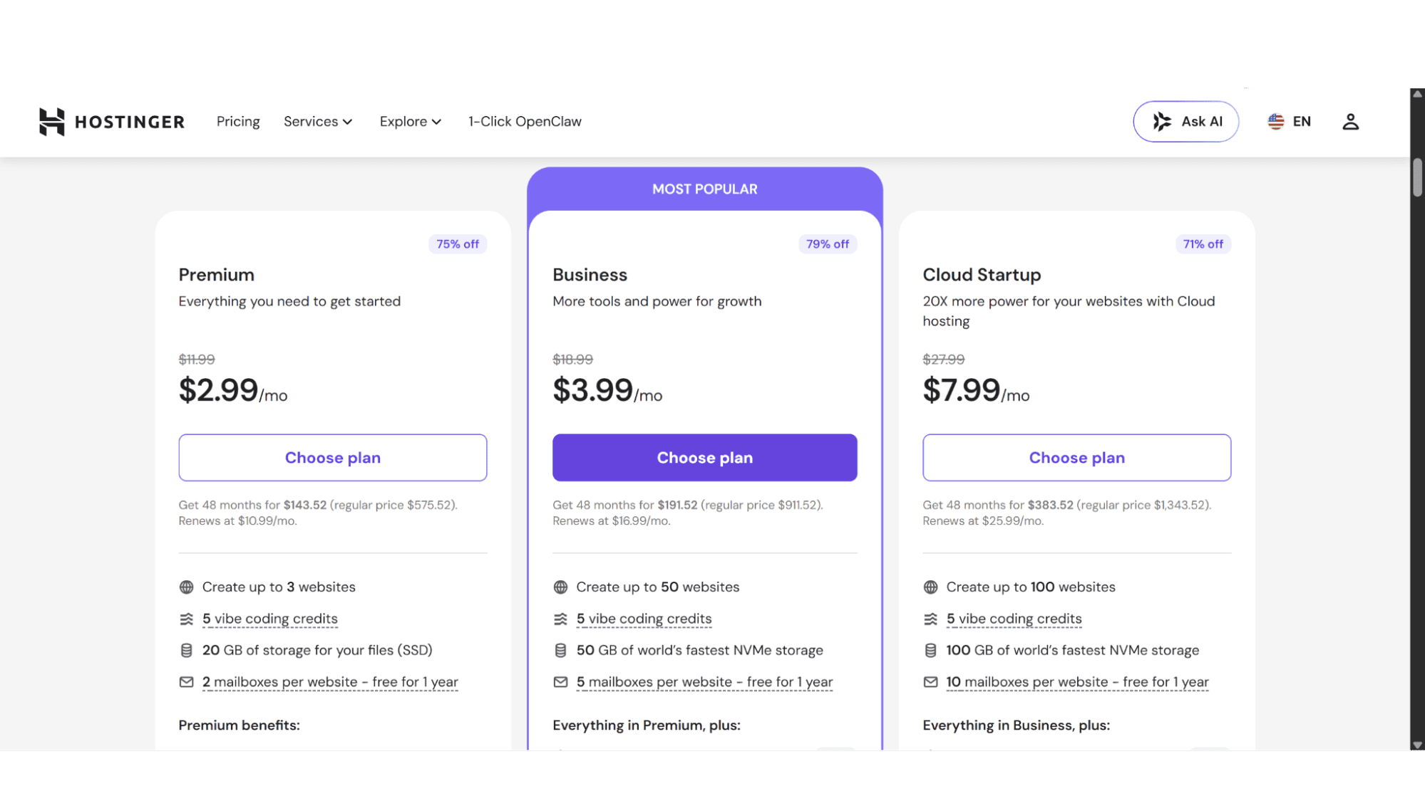Click the Ask AI sparkle icon

point(1162,122)
